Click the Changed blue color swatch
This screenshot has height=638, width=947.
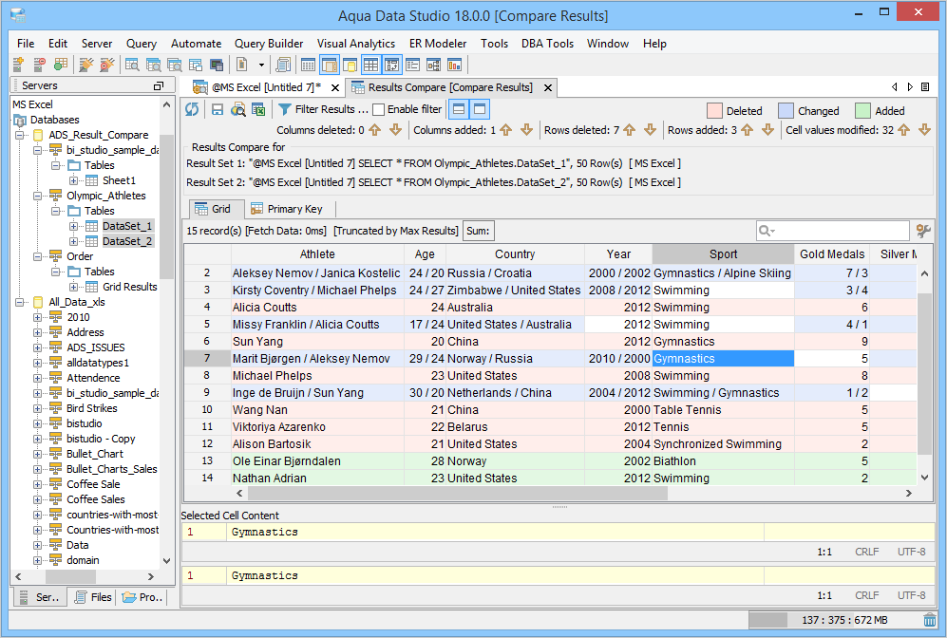tap(786, 110)
